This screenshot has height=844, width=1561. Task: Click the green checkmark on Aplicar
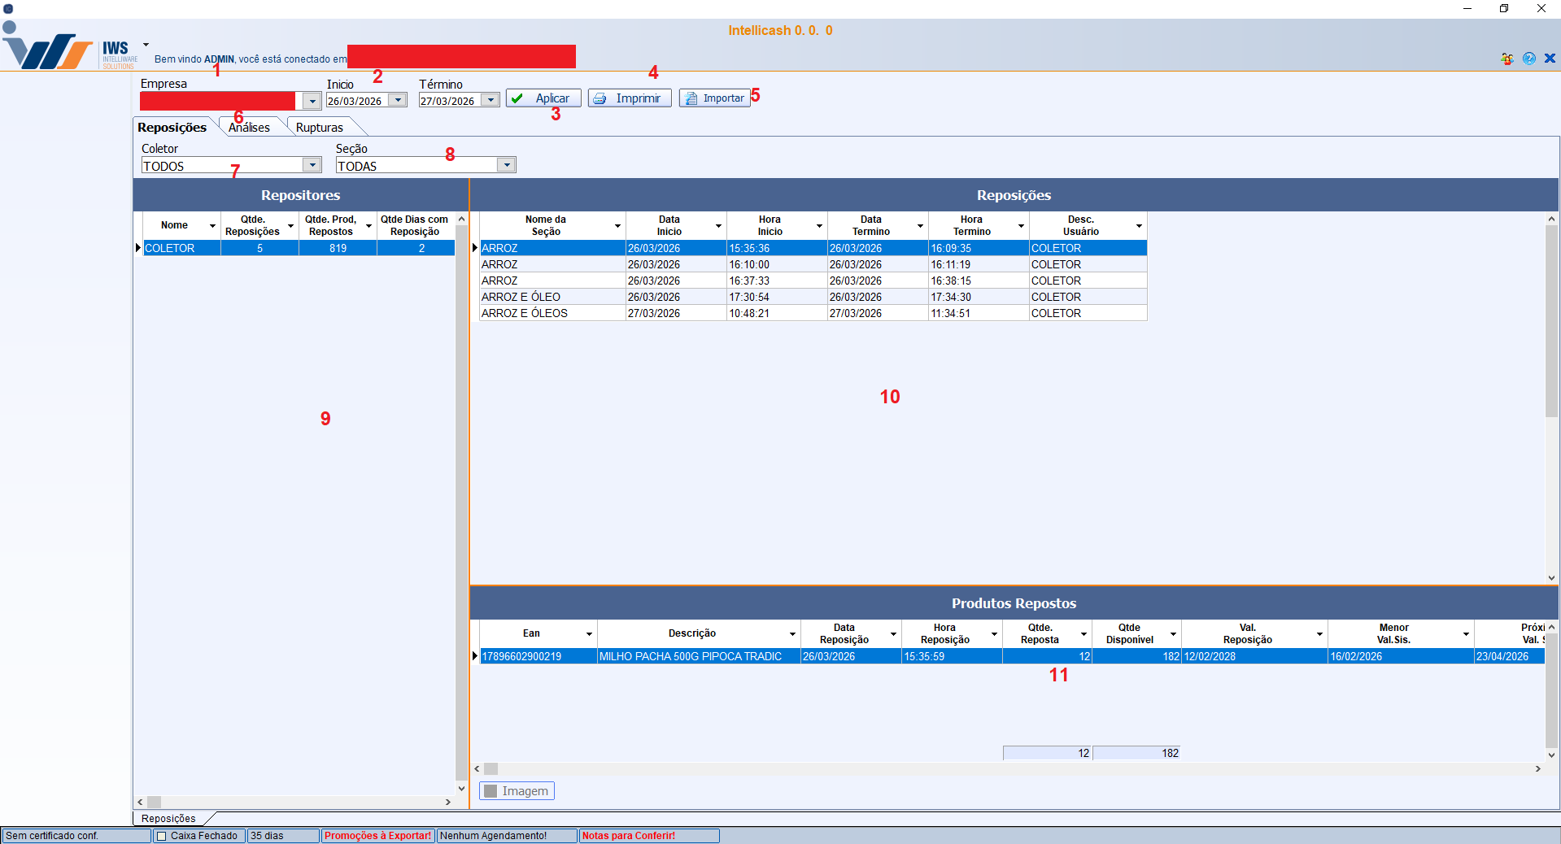tap(517, 98)
